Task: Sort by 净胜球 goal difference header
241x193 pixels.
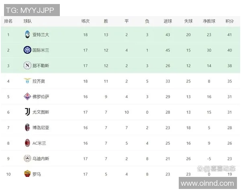Action: (209, 21)
